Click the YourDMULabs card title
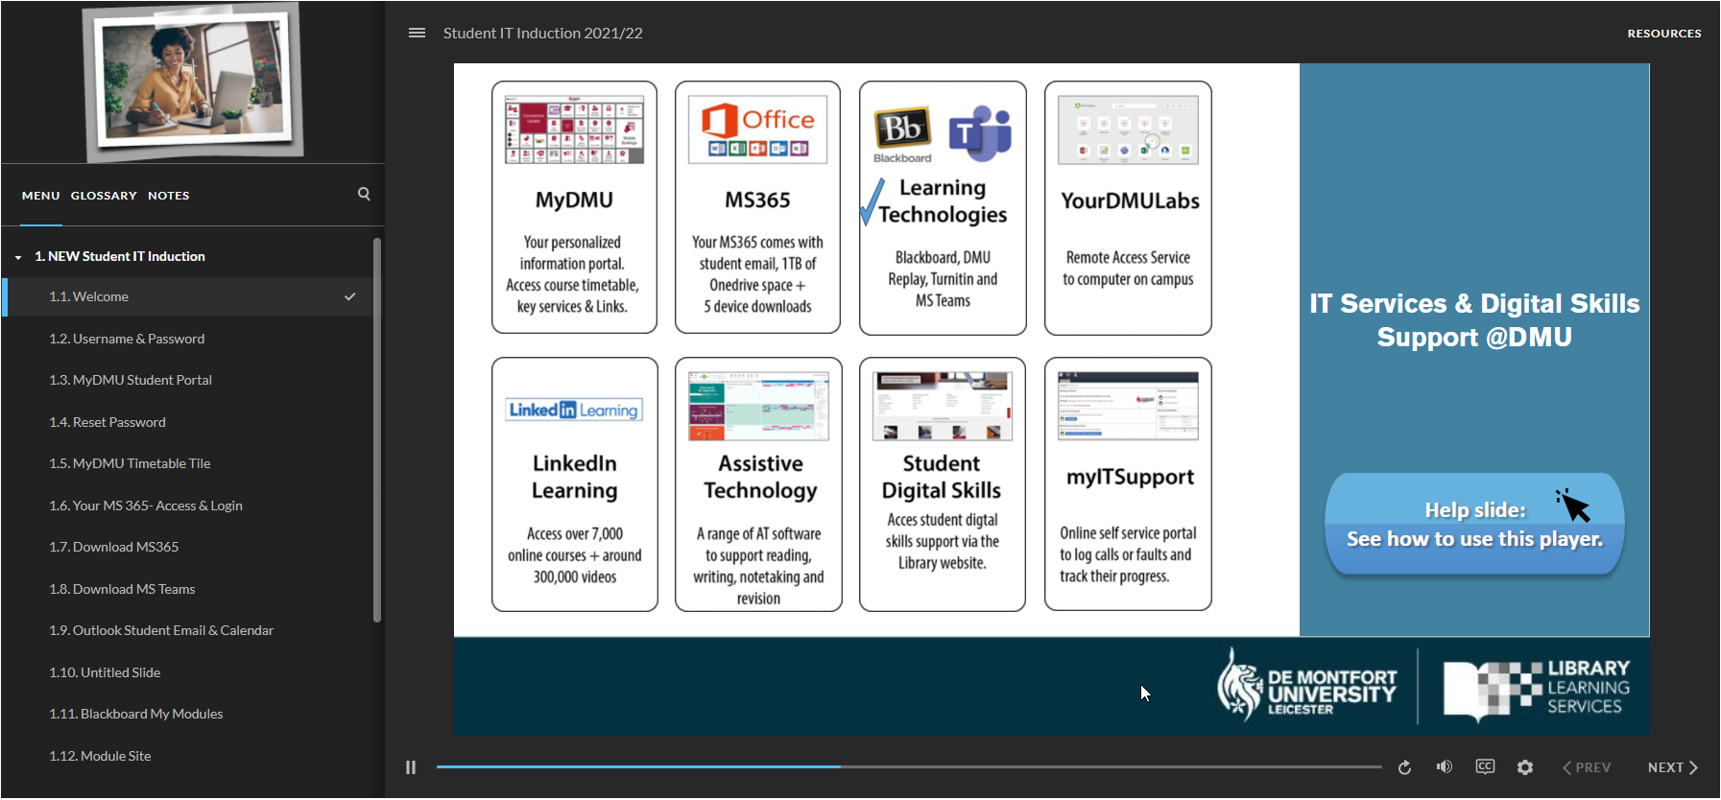1721x800 pixels. coord(1130,200)
